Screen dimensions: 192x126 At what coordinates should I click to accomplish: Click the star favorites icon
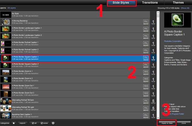click(14, 123)
